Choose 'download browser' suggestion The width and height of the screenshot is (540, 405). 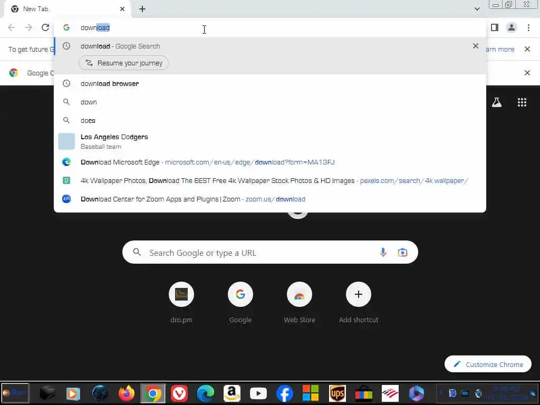270,84
